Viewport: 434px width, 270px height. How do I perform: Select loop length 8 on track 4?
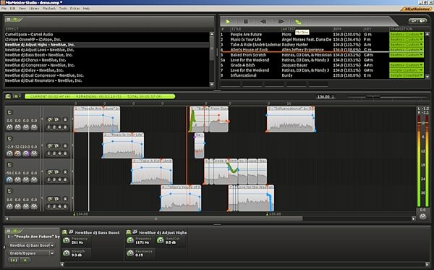coord(65,206)
